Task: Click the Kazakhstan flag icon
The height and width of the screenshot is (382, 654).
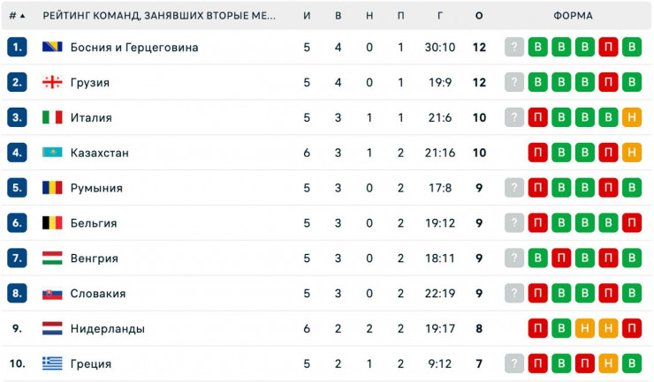Action: coord(52,153)
